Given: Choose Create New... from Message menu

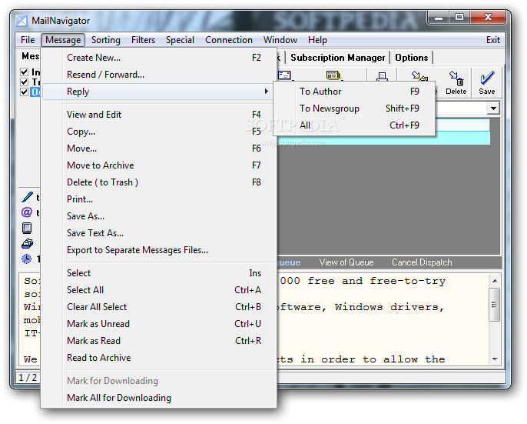Looking at the screenshot, I should pyautogui.click(x=158, y=58).
